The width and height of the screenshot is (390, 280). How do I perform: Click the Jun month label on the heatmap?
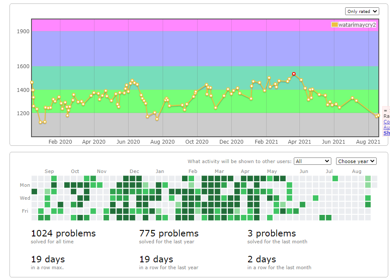coord(304,171)
